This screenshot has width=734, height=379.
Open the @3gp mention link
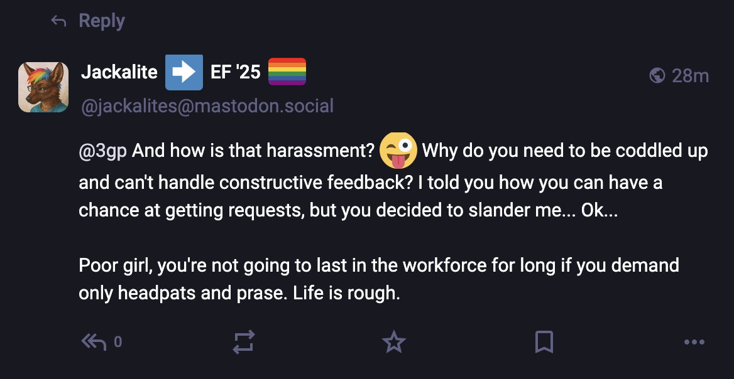pyautogui.click(x=103, y=152)
